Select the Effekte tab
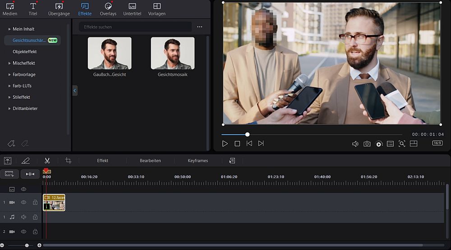This screenshot has width=451, height=250. (x=85, y=9)
